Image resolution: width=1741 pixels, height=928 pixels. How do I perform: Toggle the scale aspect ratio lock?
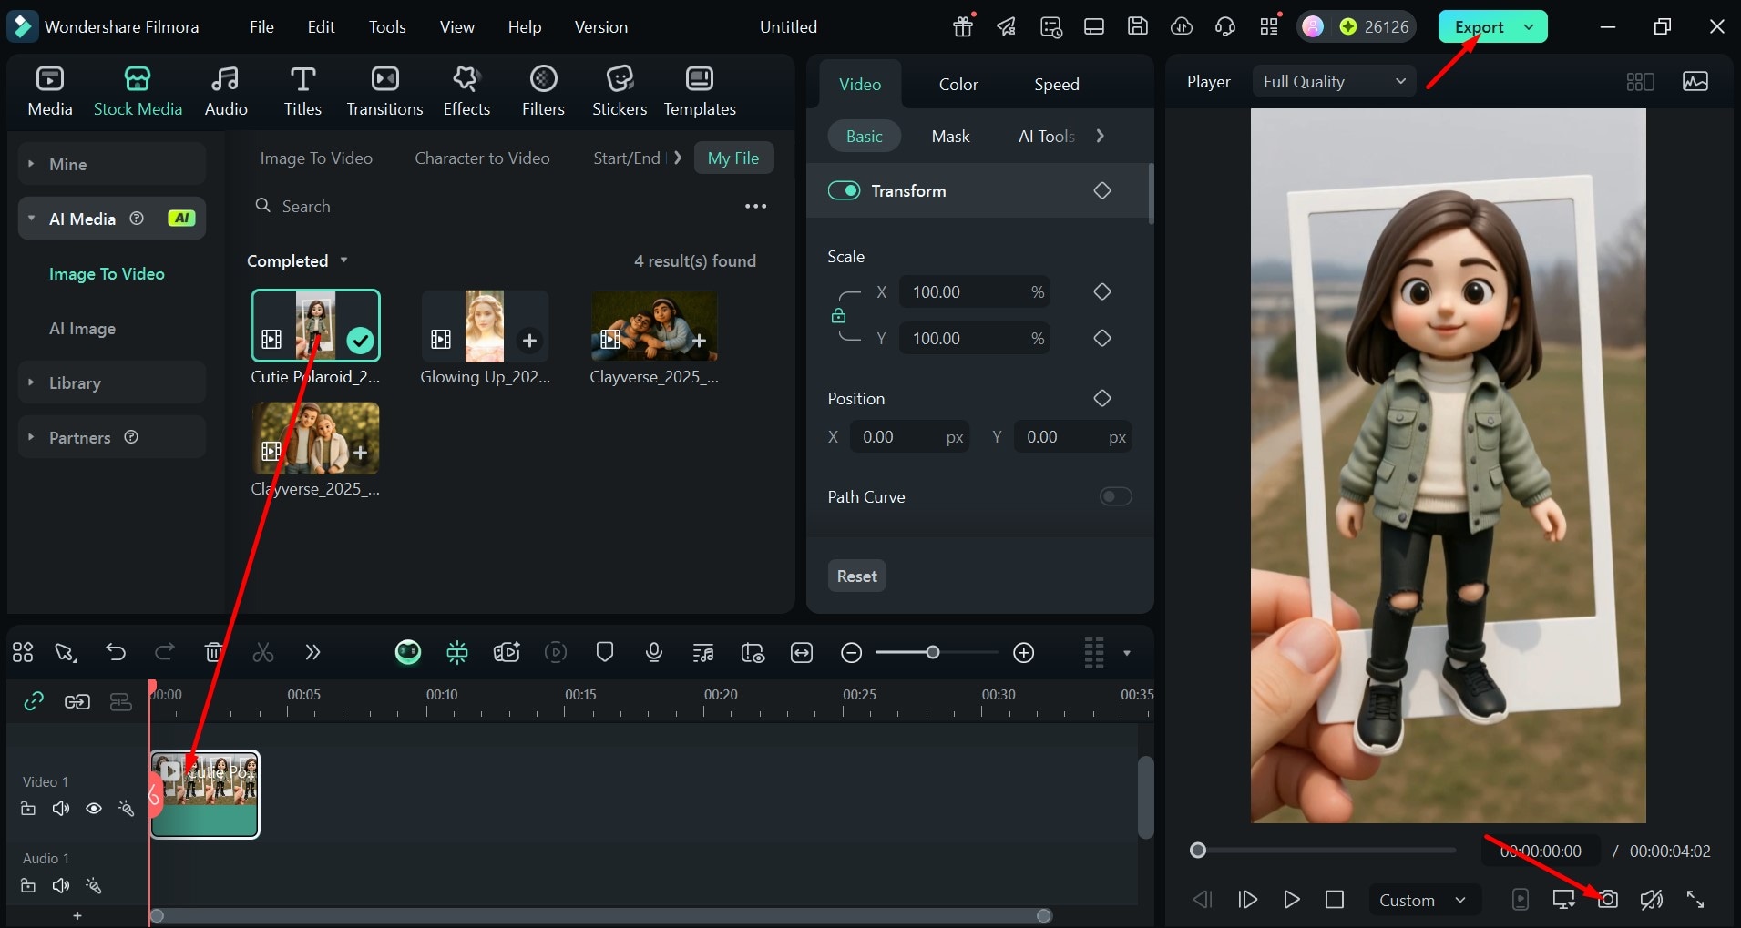(838, 315)
